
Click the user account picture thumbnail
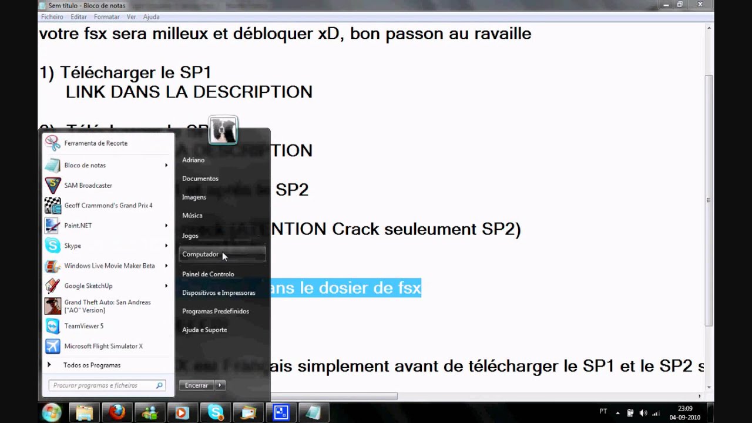pos(223,130)
